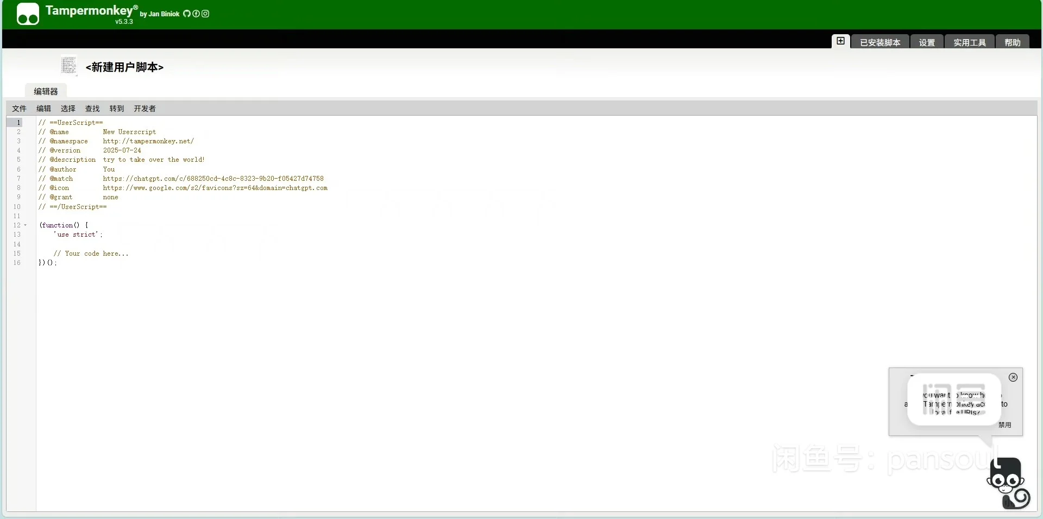Click the new script plus tab icon
This screenshot has height=519, width=1043.
click(840, 41)
